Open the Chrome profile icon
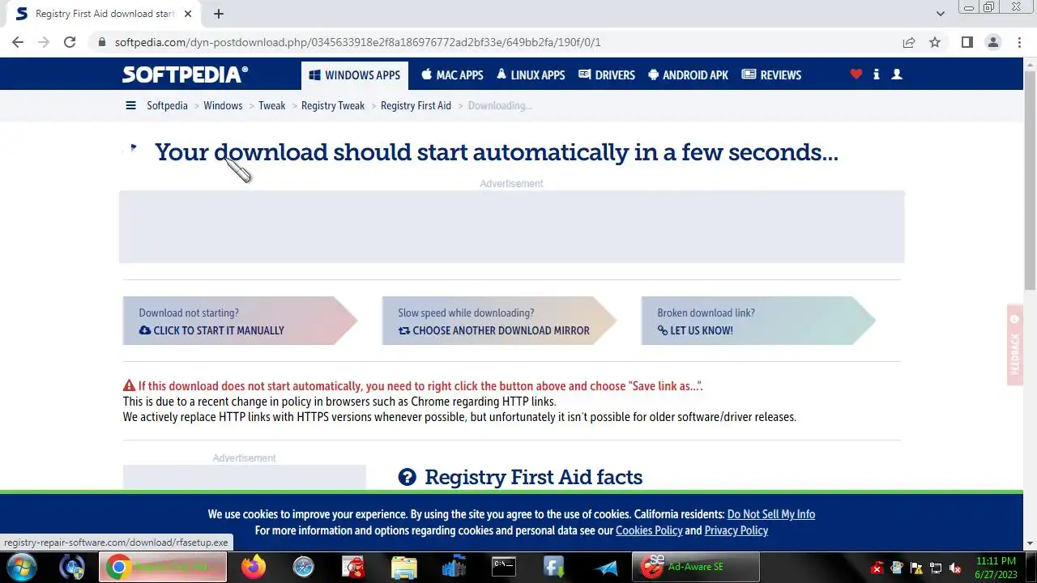This screenshot has height=583, width=1037. pyautogui.click(x=992, y=42)
